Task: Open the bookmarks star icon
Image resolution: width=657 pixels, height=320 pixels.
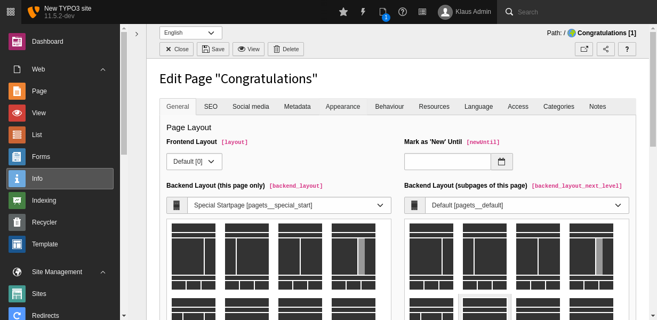Action: pyautogui.click(x=343, y=12)
